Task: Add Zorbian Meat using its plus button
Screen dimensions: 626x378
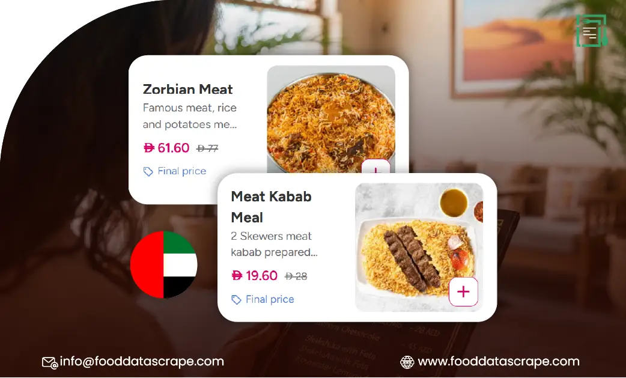Action: click(375, 166)
